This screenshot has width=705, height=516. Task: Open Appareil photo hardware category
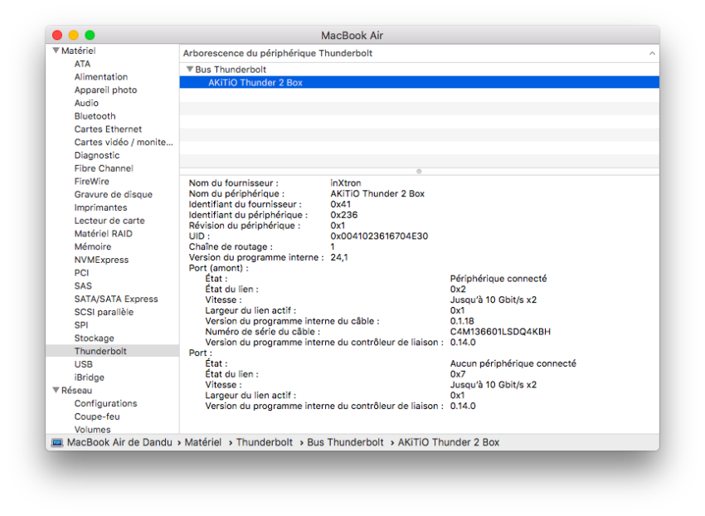[105, 90]
